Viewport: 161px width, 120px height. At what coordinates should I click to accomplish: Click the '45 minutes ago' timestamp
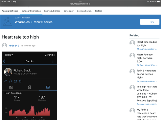click(28, 45)
